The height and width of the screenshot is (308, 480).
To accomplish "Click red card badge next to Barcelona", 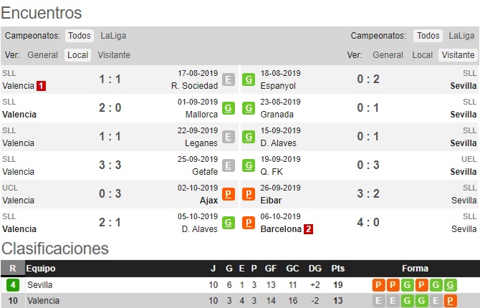I will point(308,229).
